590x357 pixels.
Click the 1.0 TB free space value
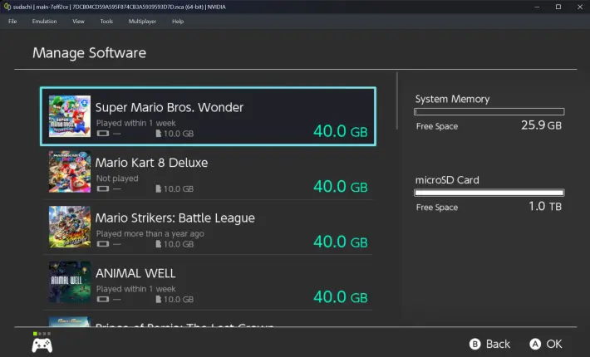pos(545,206)
